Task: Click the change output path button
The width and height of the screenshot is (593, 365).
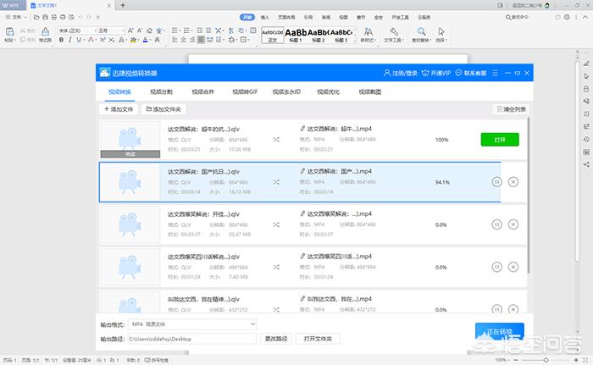Action: [276, 339]
